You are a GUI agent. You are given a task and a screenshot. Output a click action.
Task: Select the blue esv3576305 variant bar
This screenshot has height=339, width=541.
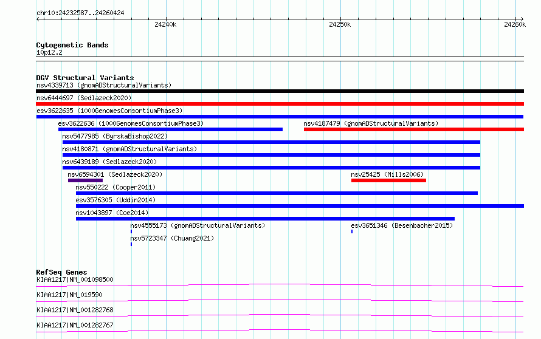[x=300, y=206]
